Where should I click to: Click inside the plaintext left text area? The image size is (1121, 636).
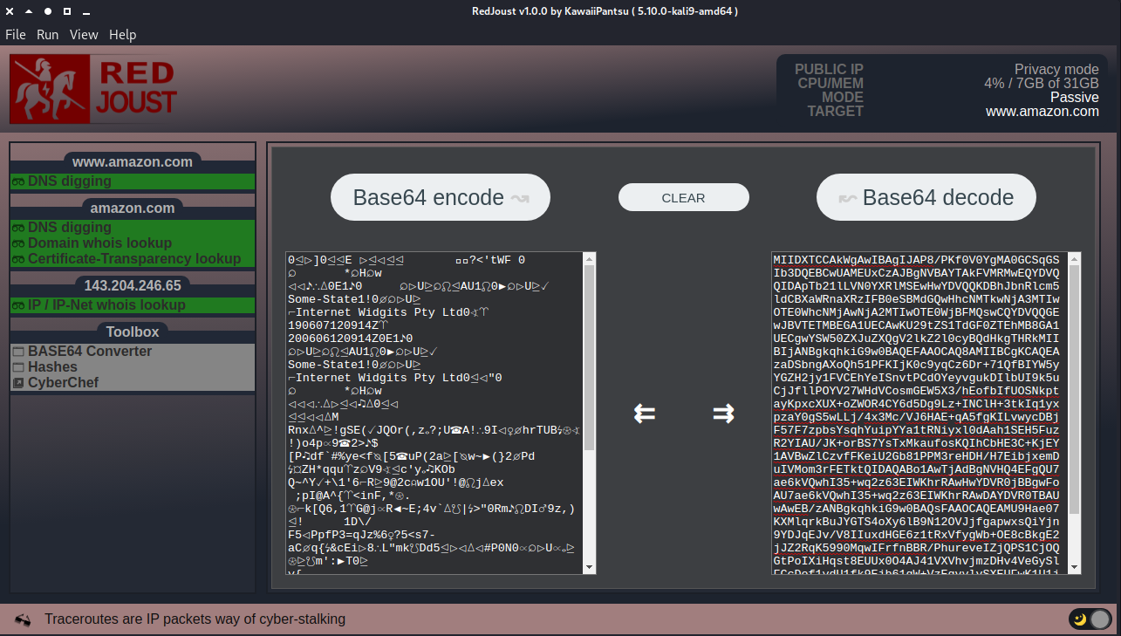434,414
